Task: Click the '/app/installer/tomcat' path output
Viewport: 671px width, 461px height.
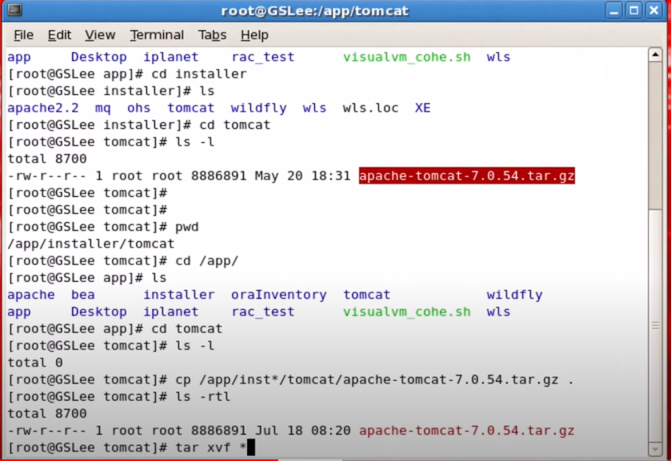Action: (x=91, y=244)
